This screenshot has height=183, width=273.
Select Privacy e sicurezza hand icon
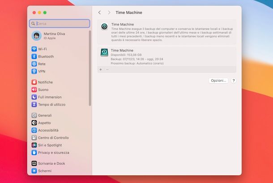click(34, 152)
